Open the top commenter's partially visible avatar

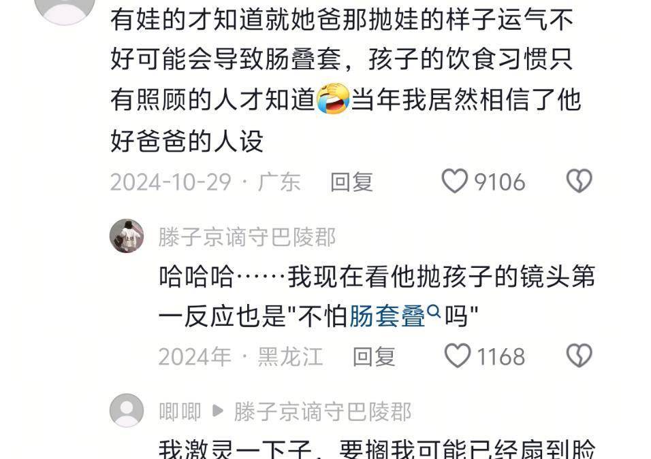pyautogui.click(x=65, y=11)
